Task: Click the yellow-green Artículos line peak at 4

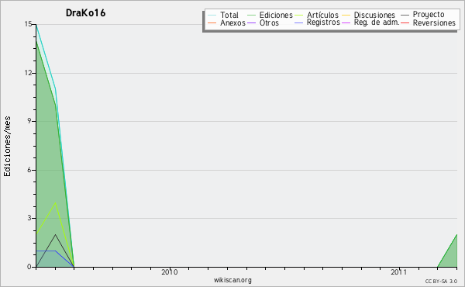Action: (55, 202)
